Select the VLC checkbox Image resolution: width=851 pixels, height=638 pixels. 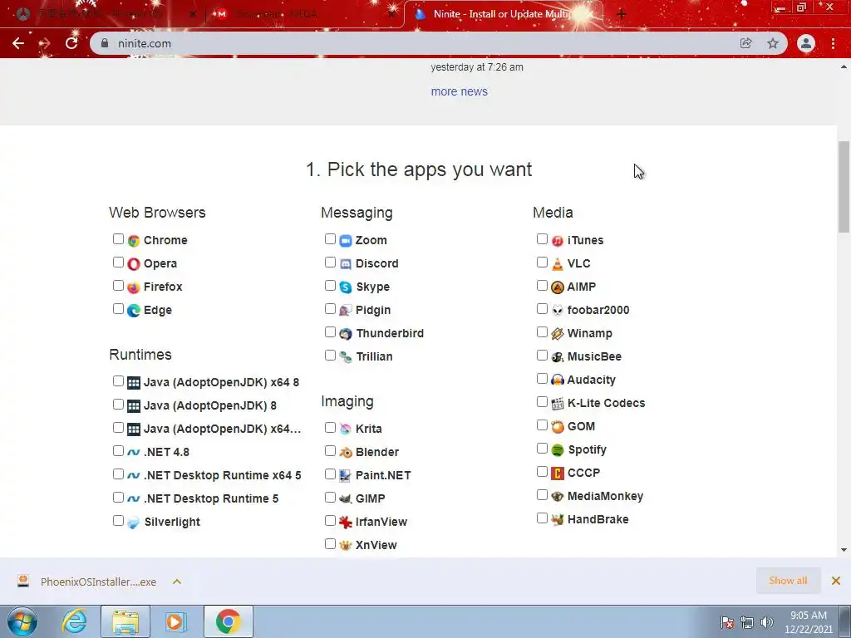542,262
